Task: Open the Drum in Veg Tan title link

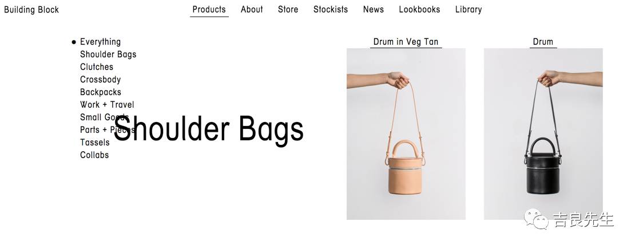Action: coord(406,42)
